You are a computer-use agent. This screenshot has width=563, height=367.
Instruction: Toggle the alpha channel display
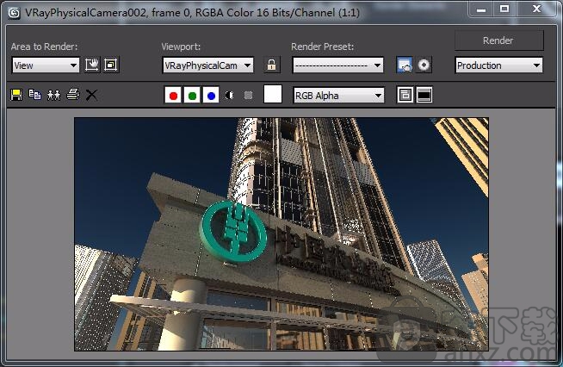[x=230, y=96]
